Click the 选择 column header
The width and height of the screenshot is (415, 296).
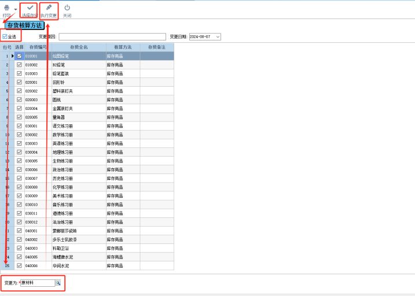pyautogui.click(x=19, y=47)
